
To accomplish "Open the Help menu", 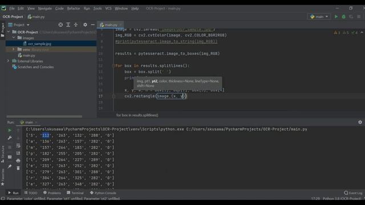I will 135,9.
